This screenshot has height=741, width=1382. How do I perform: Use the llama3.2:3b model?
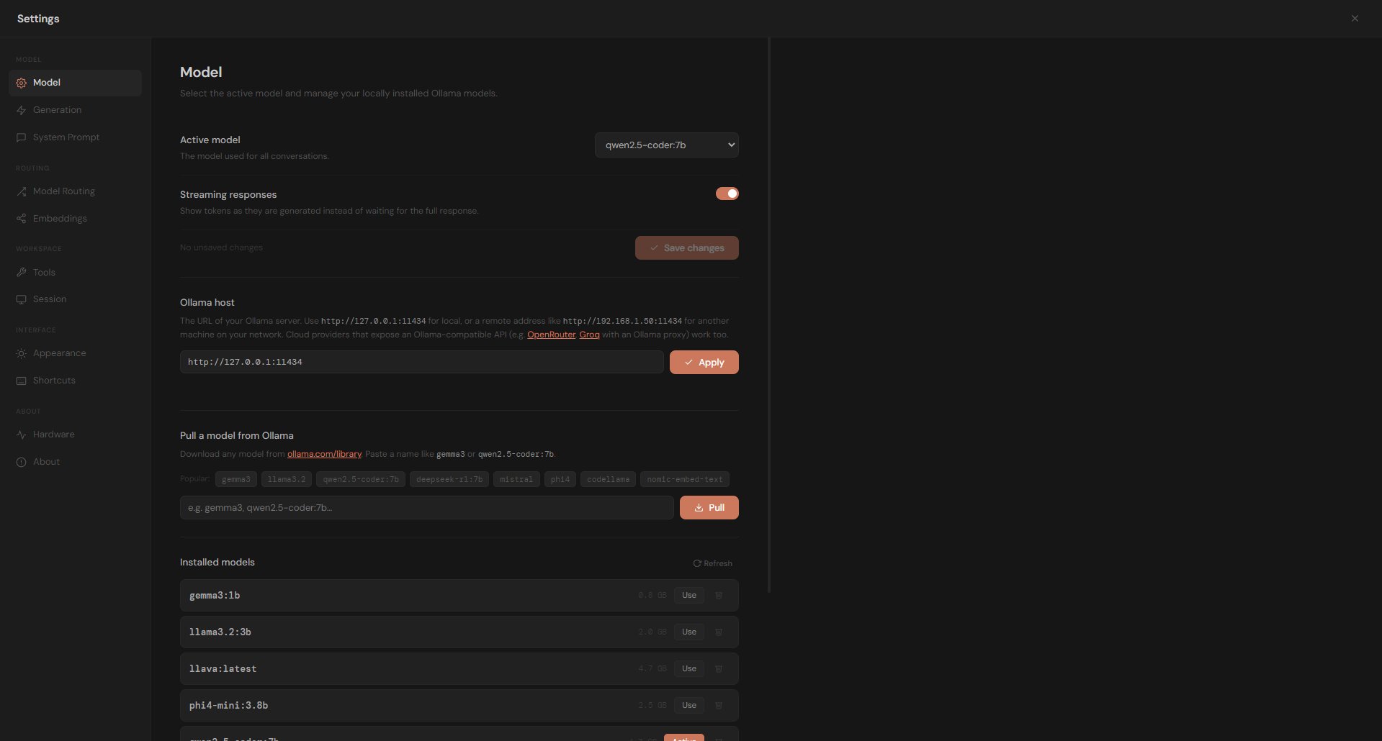coord(689,632)
